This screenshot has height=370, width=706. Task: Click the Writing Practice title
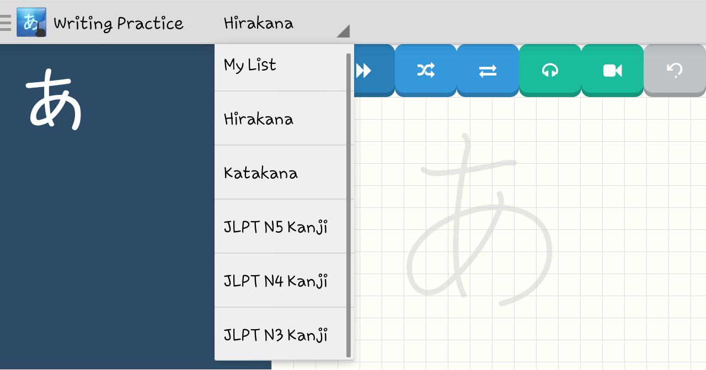coord(117,23)
